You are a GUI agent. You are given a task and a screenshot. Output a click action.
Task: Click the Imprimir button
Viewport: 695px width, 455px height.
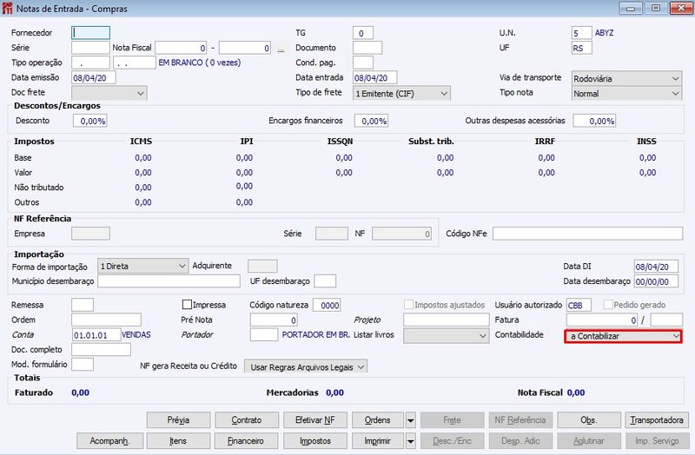(378, 441)
